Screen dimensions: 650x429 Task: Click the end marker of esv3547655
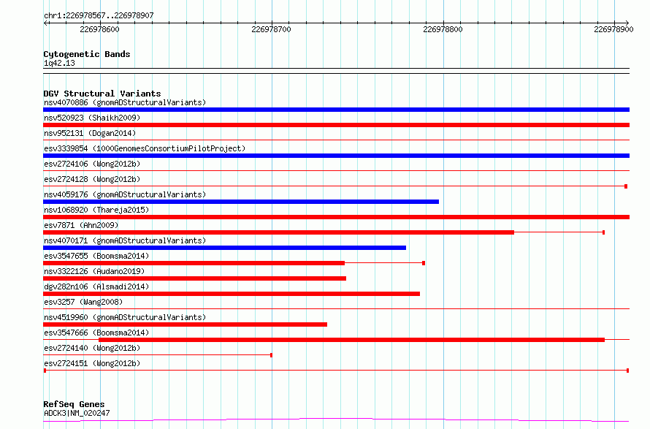coord(424,263)
